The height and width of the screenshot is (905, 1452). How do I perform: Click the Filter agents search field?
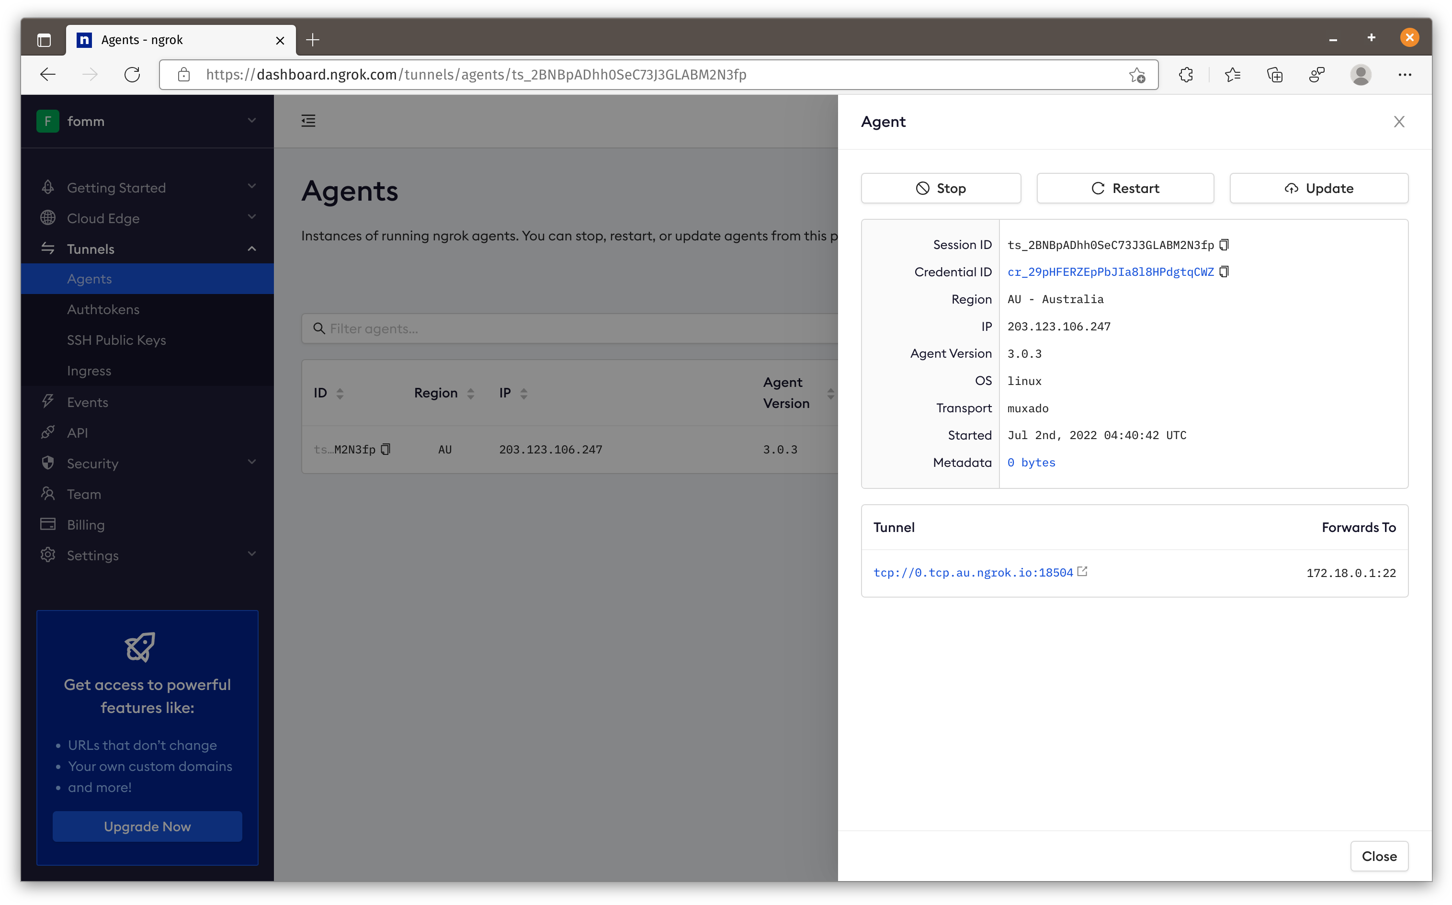(575, 328)
